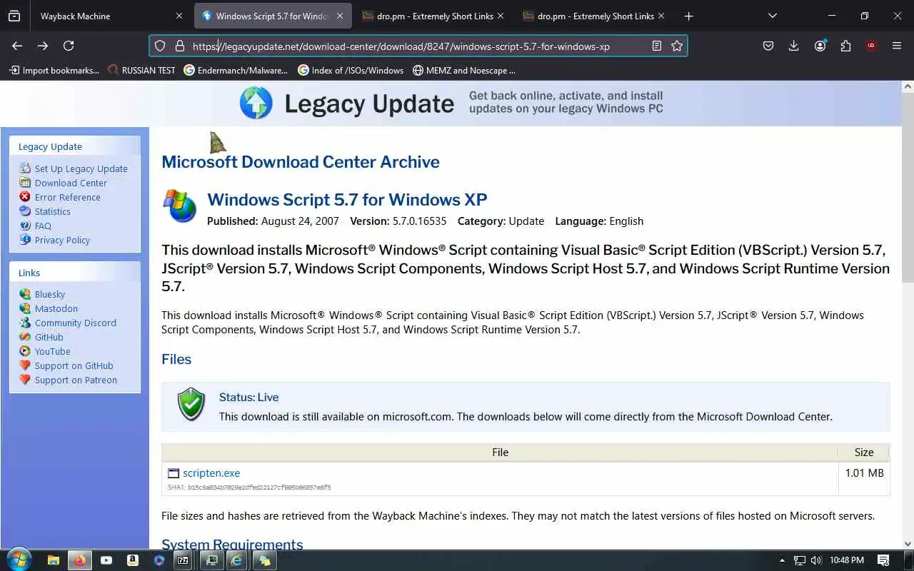This screenshot has width=914, height=571.
Task: Click the Windows flag globe icon beside the title
Action: (x=180, y=206)
